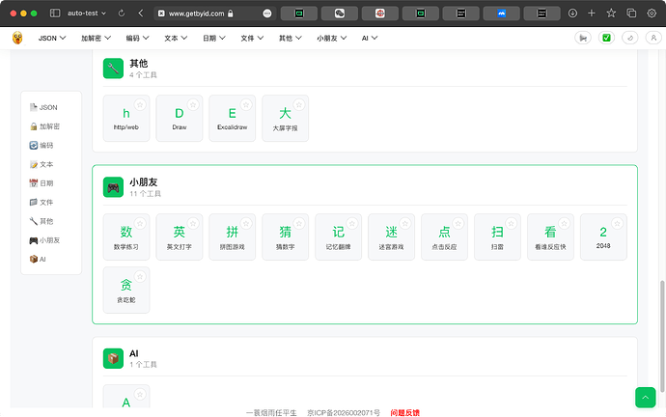
Task: Favorite star on http/web card
Action: click(140, 104)
